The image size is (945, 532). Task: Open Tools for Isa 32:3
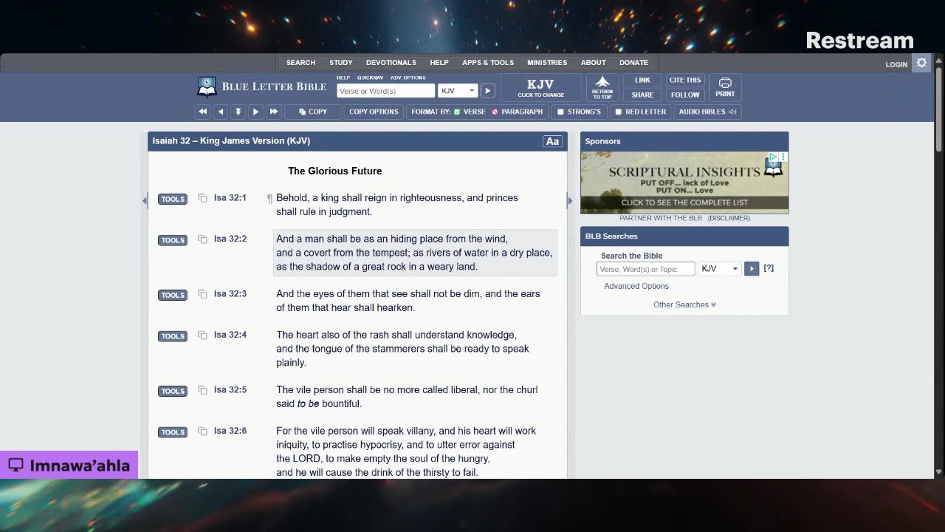click(x=173, y=295)
